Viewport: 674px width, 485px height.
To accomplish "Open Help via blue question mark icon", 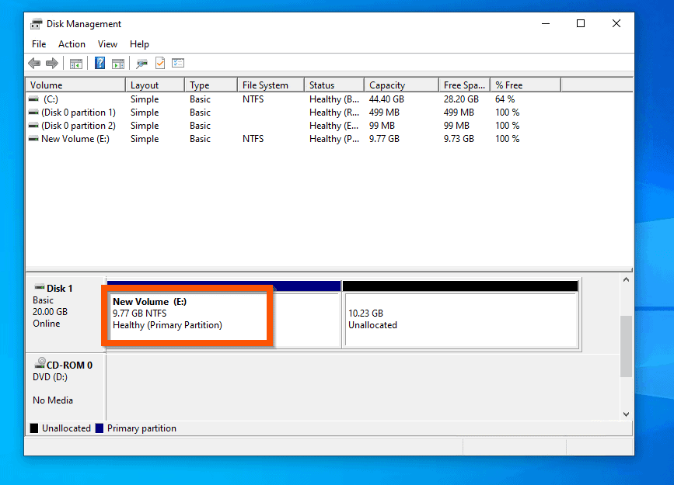I will (x=100, y=63).
